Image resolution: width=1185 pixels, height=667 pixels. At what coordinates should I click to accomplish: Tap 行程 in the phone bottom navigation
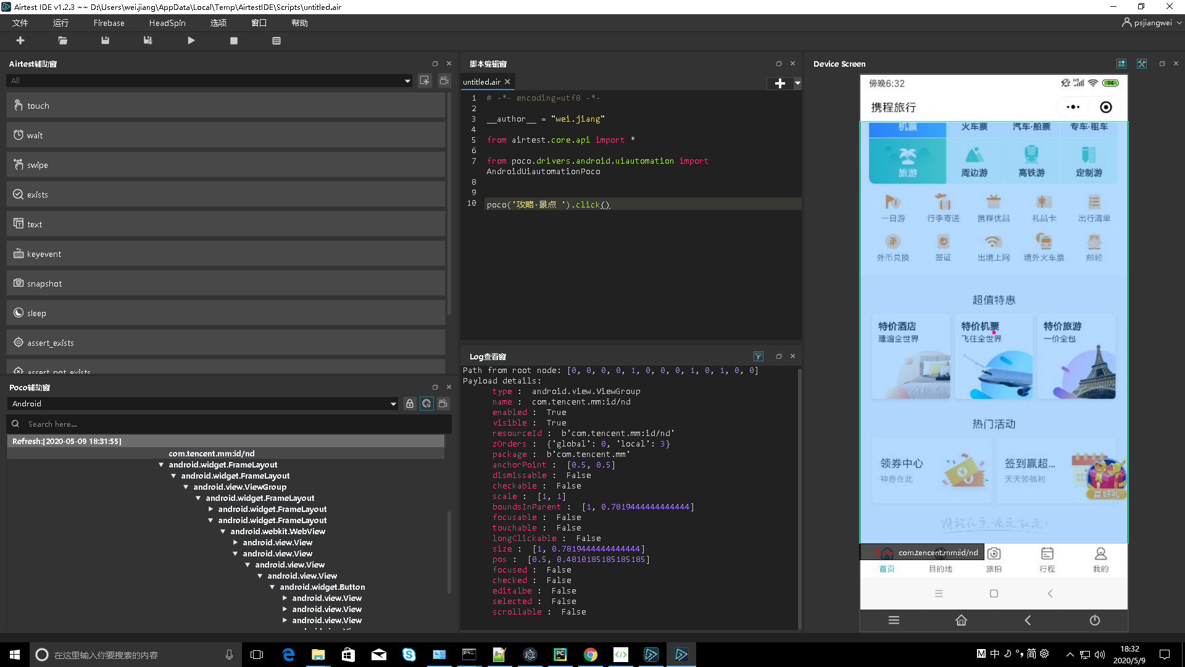coord(1047,560)
